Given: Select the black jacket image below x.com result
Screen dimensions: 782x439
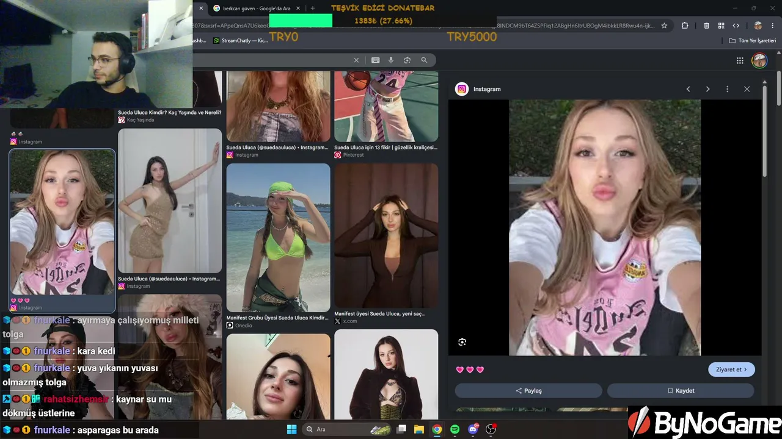Looking at the screenshot, I should coord(386,374).
